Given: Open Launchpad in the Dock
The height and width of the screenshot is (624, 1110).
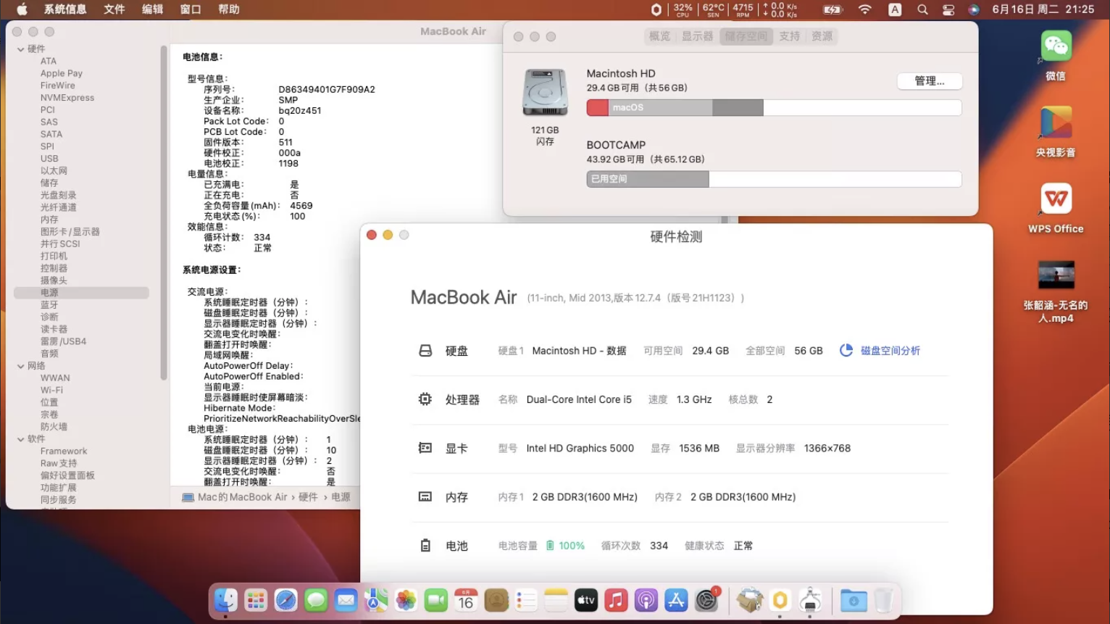Looking at the screenshot, I should (256, 600).
